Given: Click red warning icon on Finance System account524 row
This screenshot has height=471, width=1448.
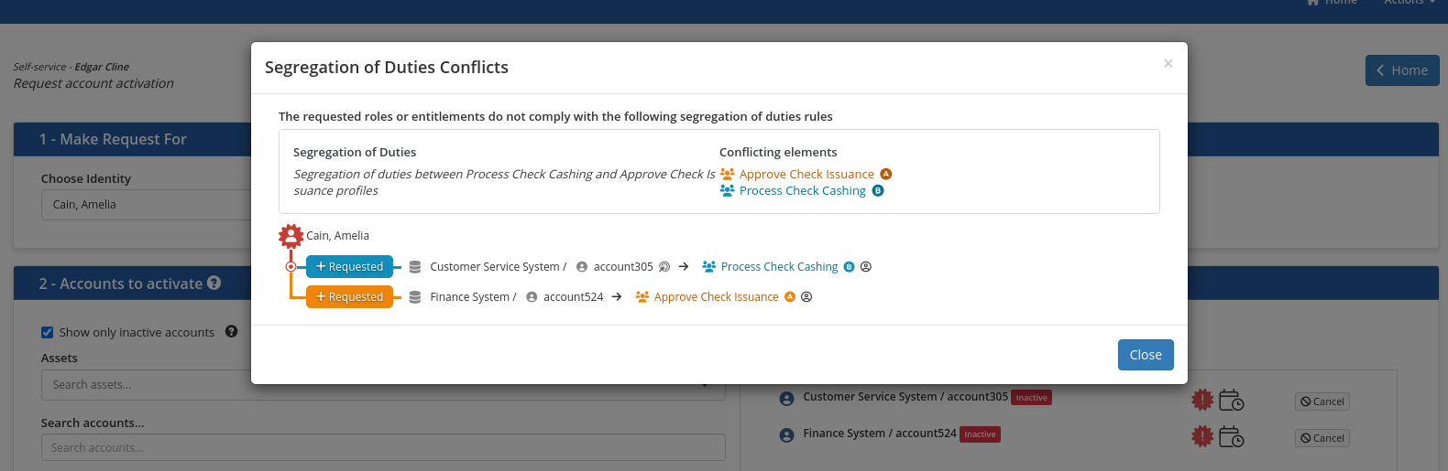Looking at the screenshot, I should (x=1202, y=436).
